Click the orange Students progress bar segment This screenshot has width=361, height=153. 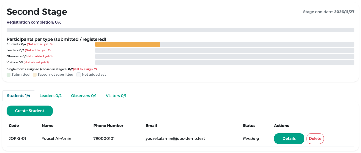[x=128, y=44]
